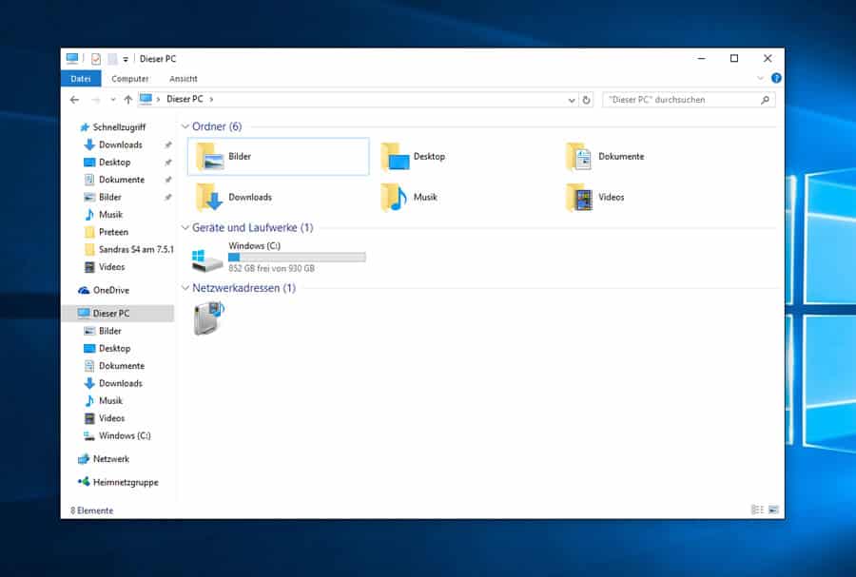Navigate up one level with up arrow
856x577 pixels.
tap(128, 100)
